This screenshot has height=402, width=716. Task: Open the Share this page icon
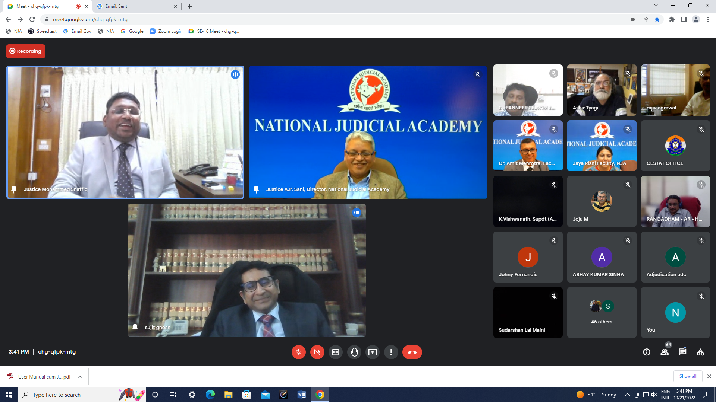[x=645, y=19]
